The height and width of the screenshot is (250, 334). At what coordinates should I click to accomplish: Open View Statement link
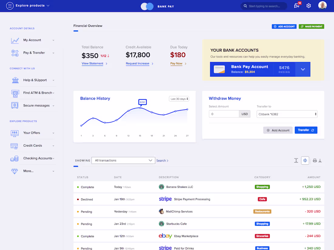point(92,64)
